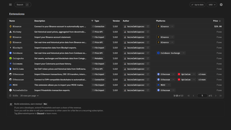Follow the Discord link

(x=40, y=114)
